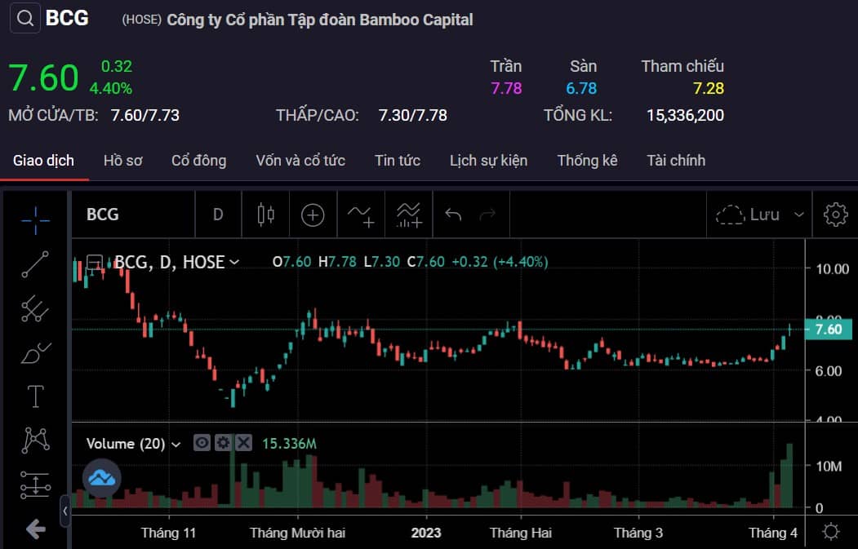The image size is (858, 549).
Task: Activate the brush drawing tool
Action: [36, 352]
